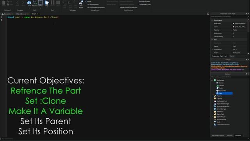Collapse the Appearance properties section
Screen dimensions: 250x141
pos(212,20)
